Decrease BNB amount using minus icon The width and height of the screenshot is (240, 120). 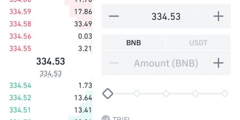(114, 63)
